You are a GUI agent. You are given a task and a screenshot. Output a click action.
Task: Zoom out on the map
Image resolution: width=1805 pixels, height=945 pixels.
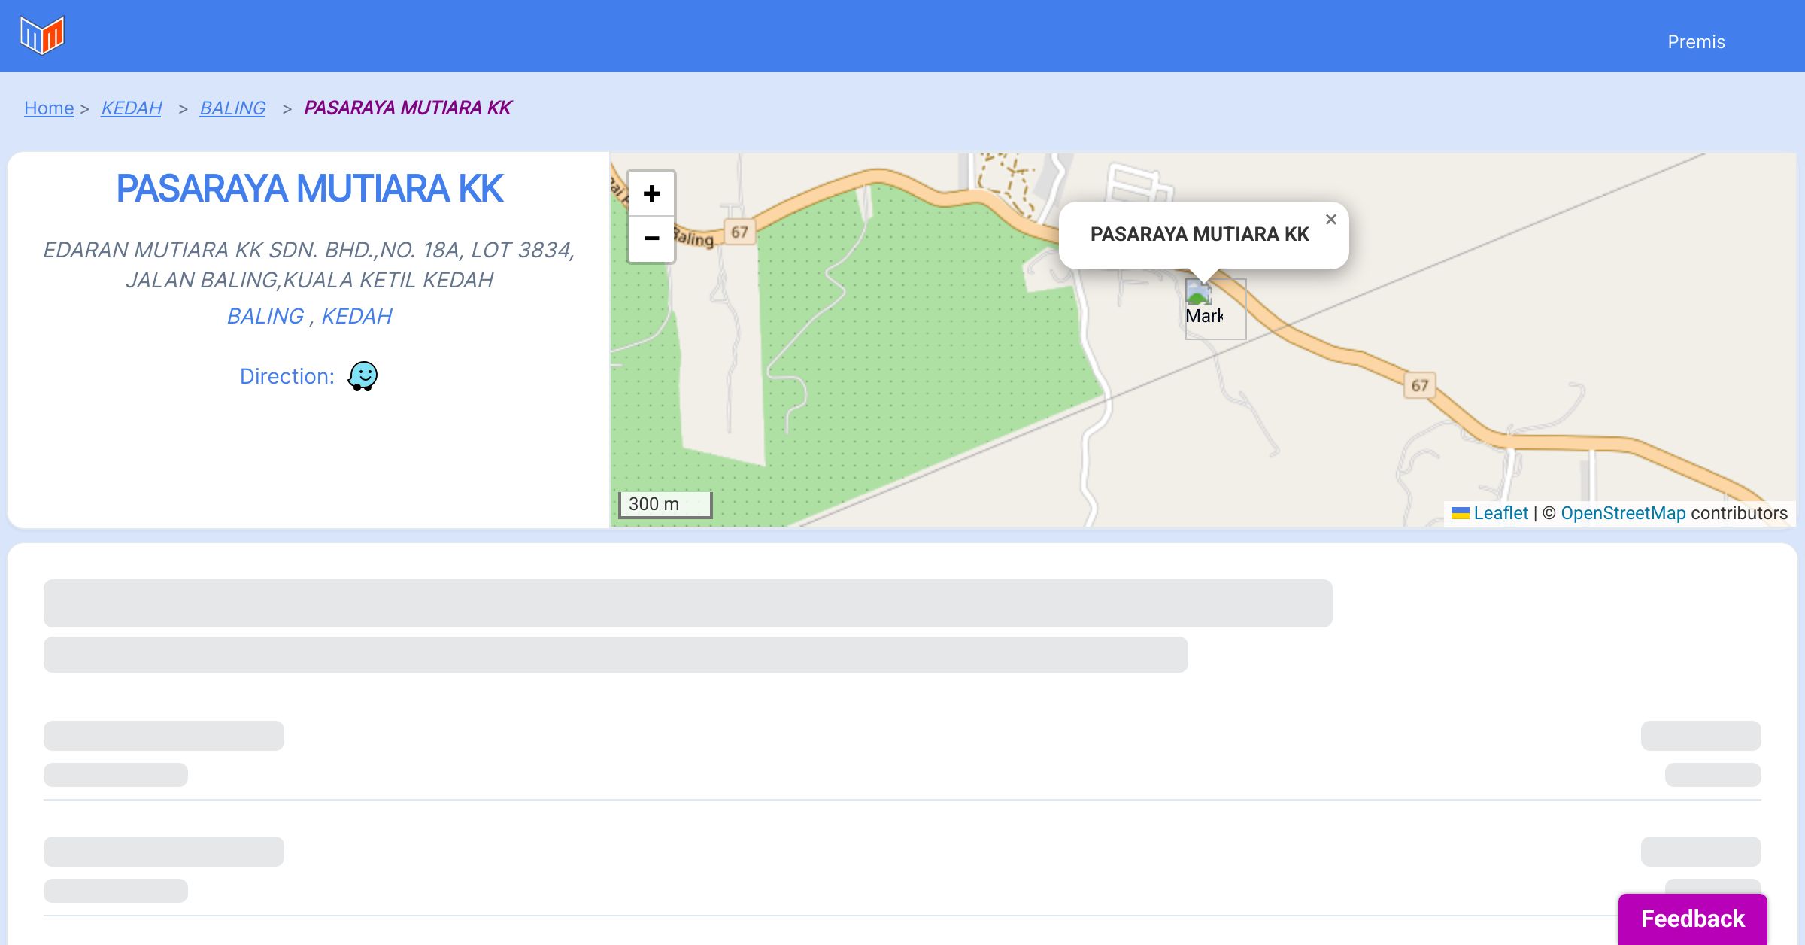click(651, 239)
